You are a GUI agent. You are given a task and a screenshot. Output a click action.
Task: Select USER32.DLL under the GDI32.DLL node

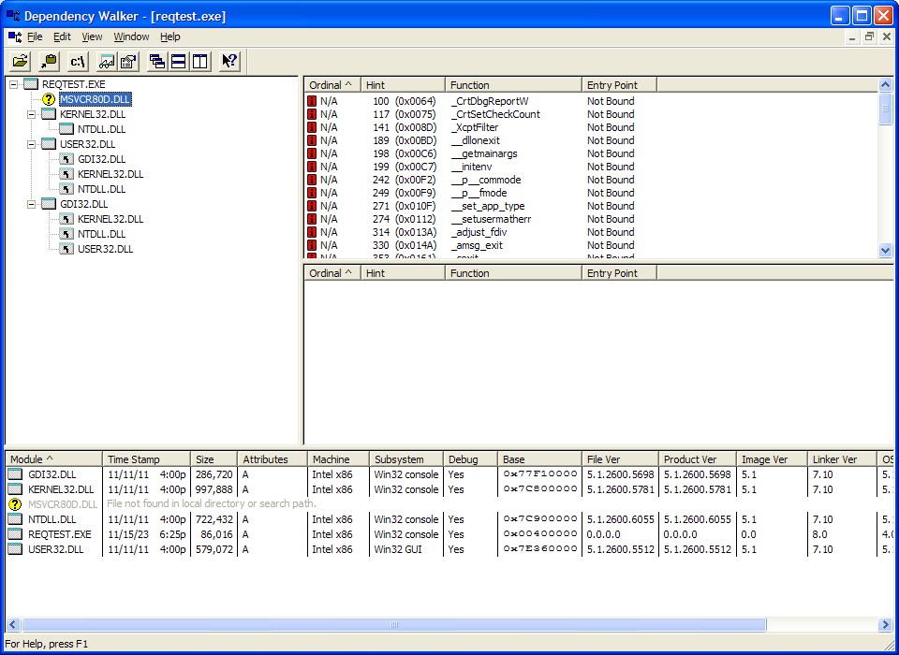tap(105, 249)
